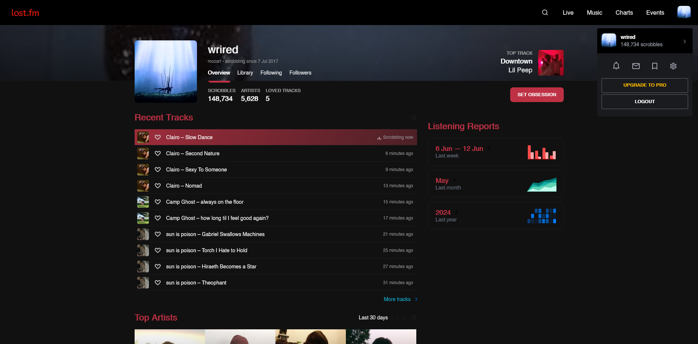Click the last week bar chart icon
This screenshot has height=344, width=698.
coord(542,152)
